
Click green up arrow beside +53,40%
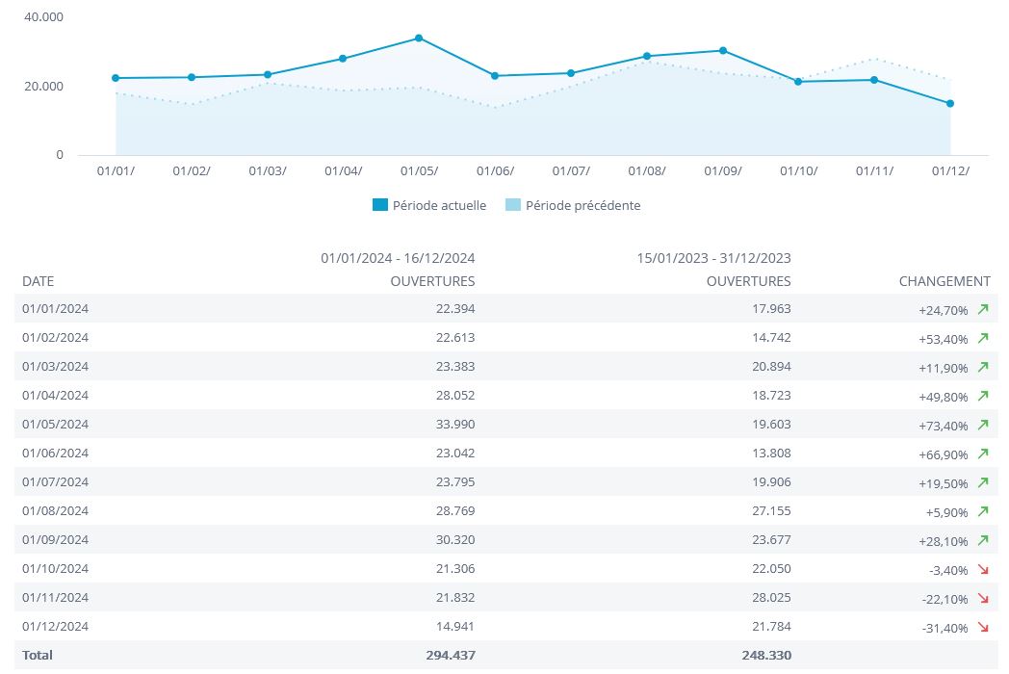[x=983, y=338]
